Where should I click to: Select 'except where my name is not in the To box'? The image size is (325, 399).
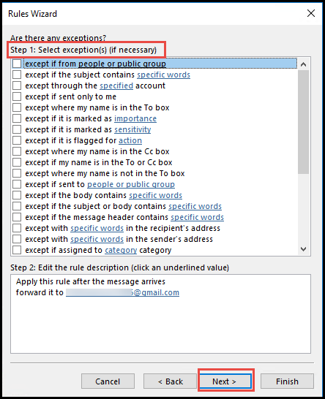17,173
